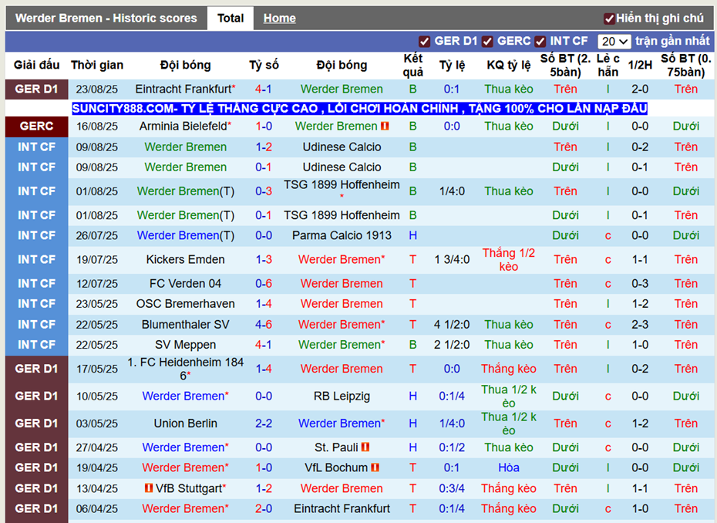
Task: Click the 1-3 score against Kickers Emden
Action: point(264,259)
